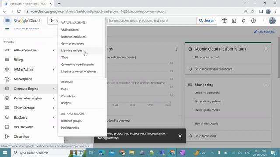Viewport: 280px width, 157px height.
Task: Reload the page in Chrome
Action: [19, 11]
